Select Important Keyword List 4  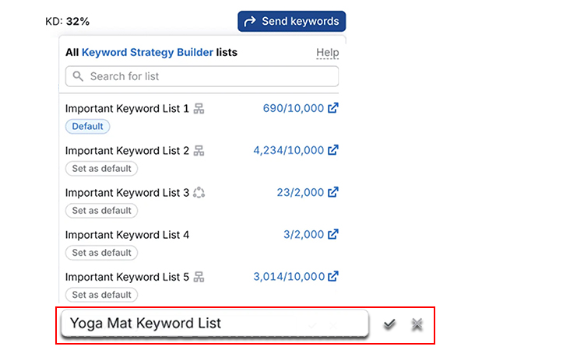tap(127, 235)
